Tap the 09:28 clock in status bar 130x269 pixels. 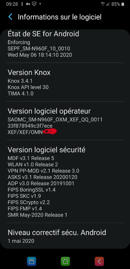click(12, 4)
